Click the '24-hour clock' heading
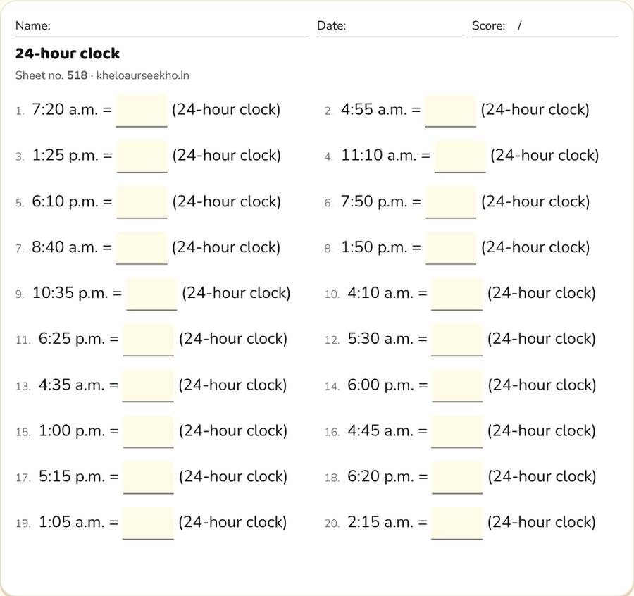This screenshot has width=634, height=596. 68,54
